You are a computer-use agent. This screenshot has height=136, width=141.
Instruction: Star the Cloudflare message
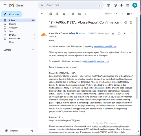click(113, 33)
